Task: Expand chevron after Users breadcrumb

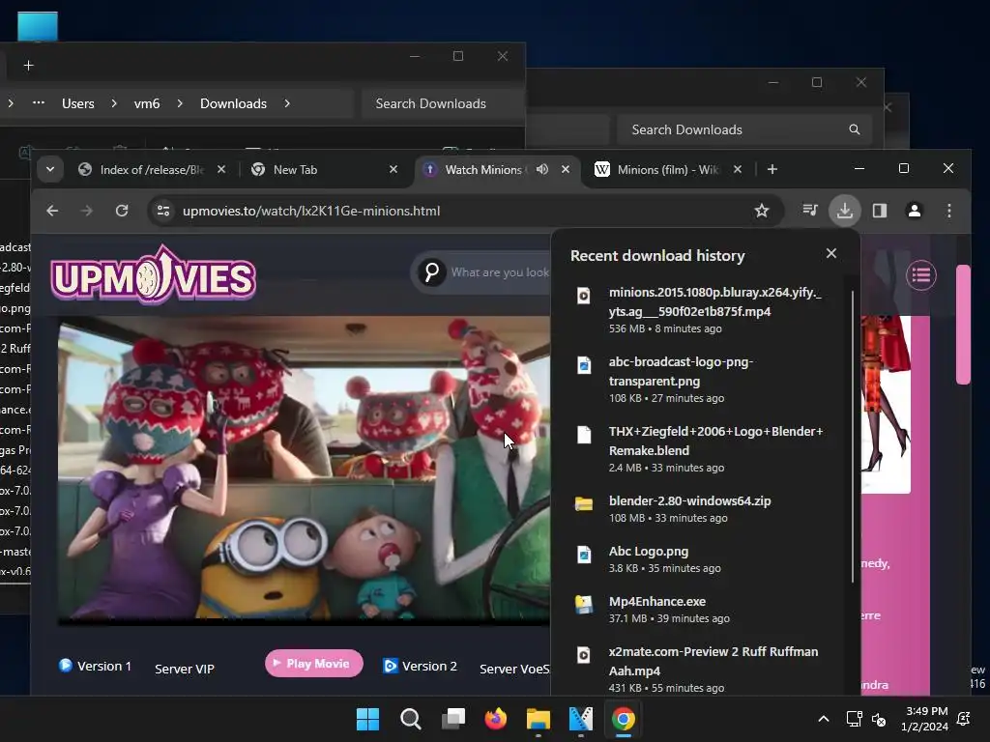Action: pyautogui.click(x=114, y=103)
